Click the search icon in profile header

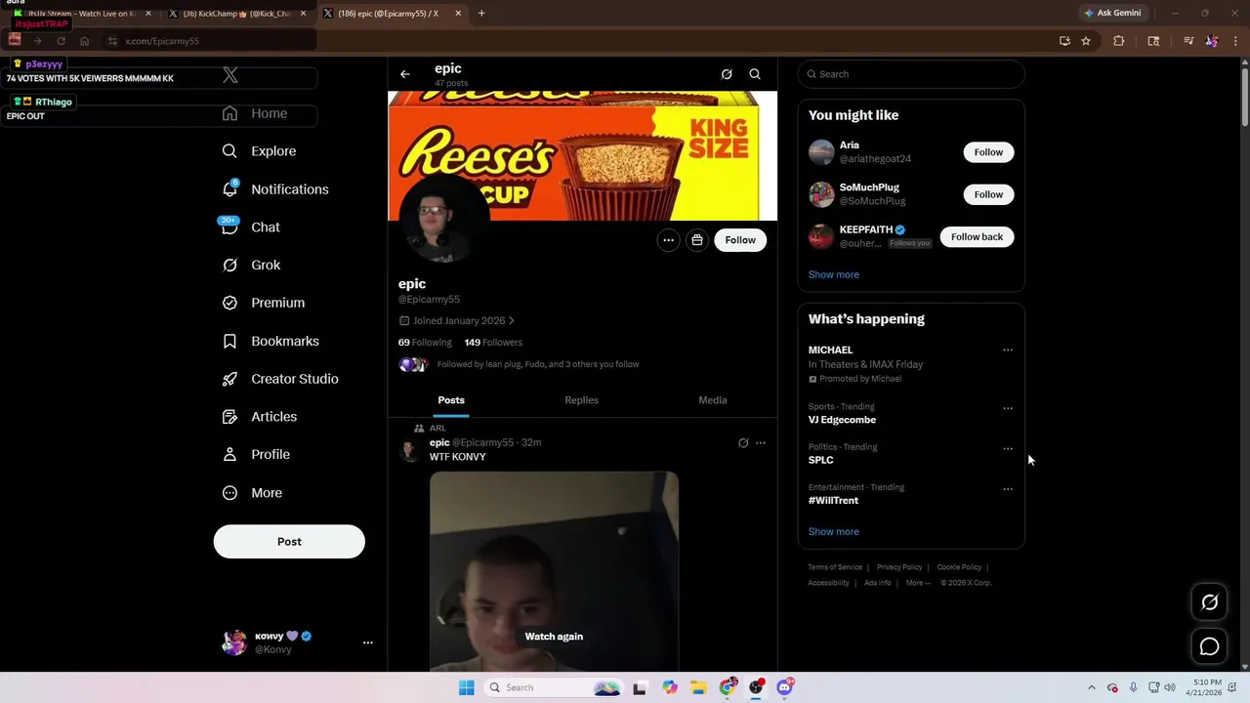pos(755,74)
